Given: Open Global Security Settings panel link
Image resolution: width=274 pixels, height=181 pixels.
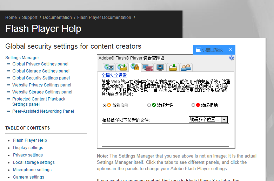Looking at the screenshot, I should click(41, 78).
